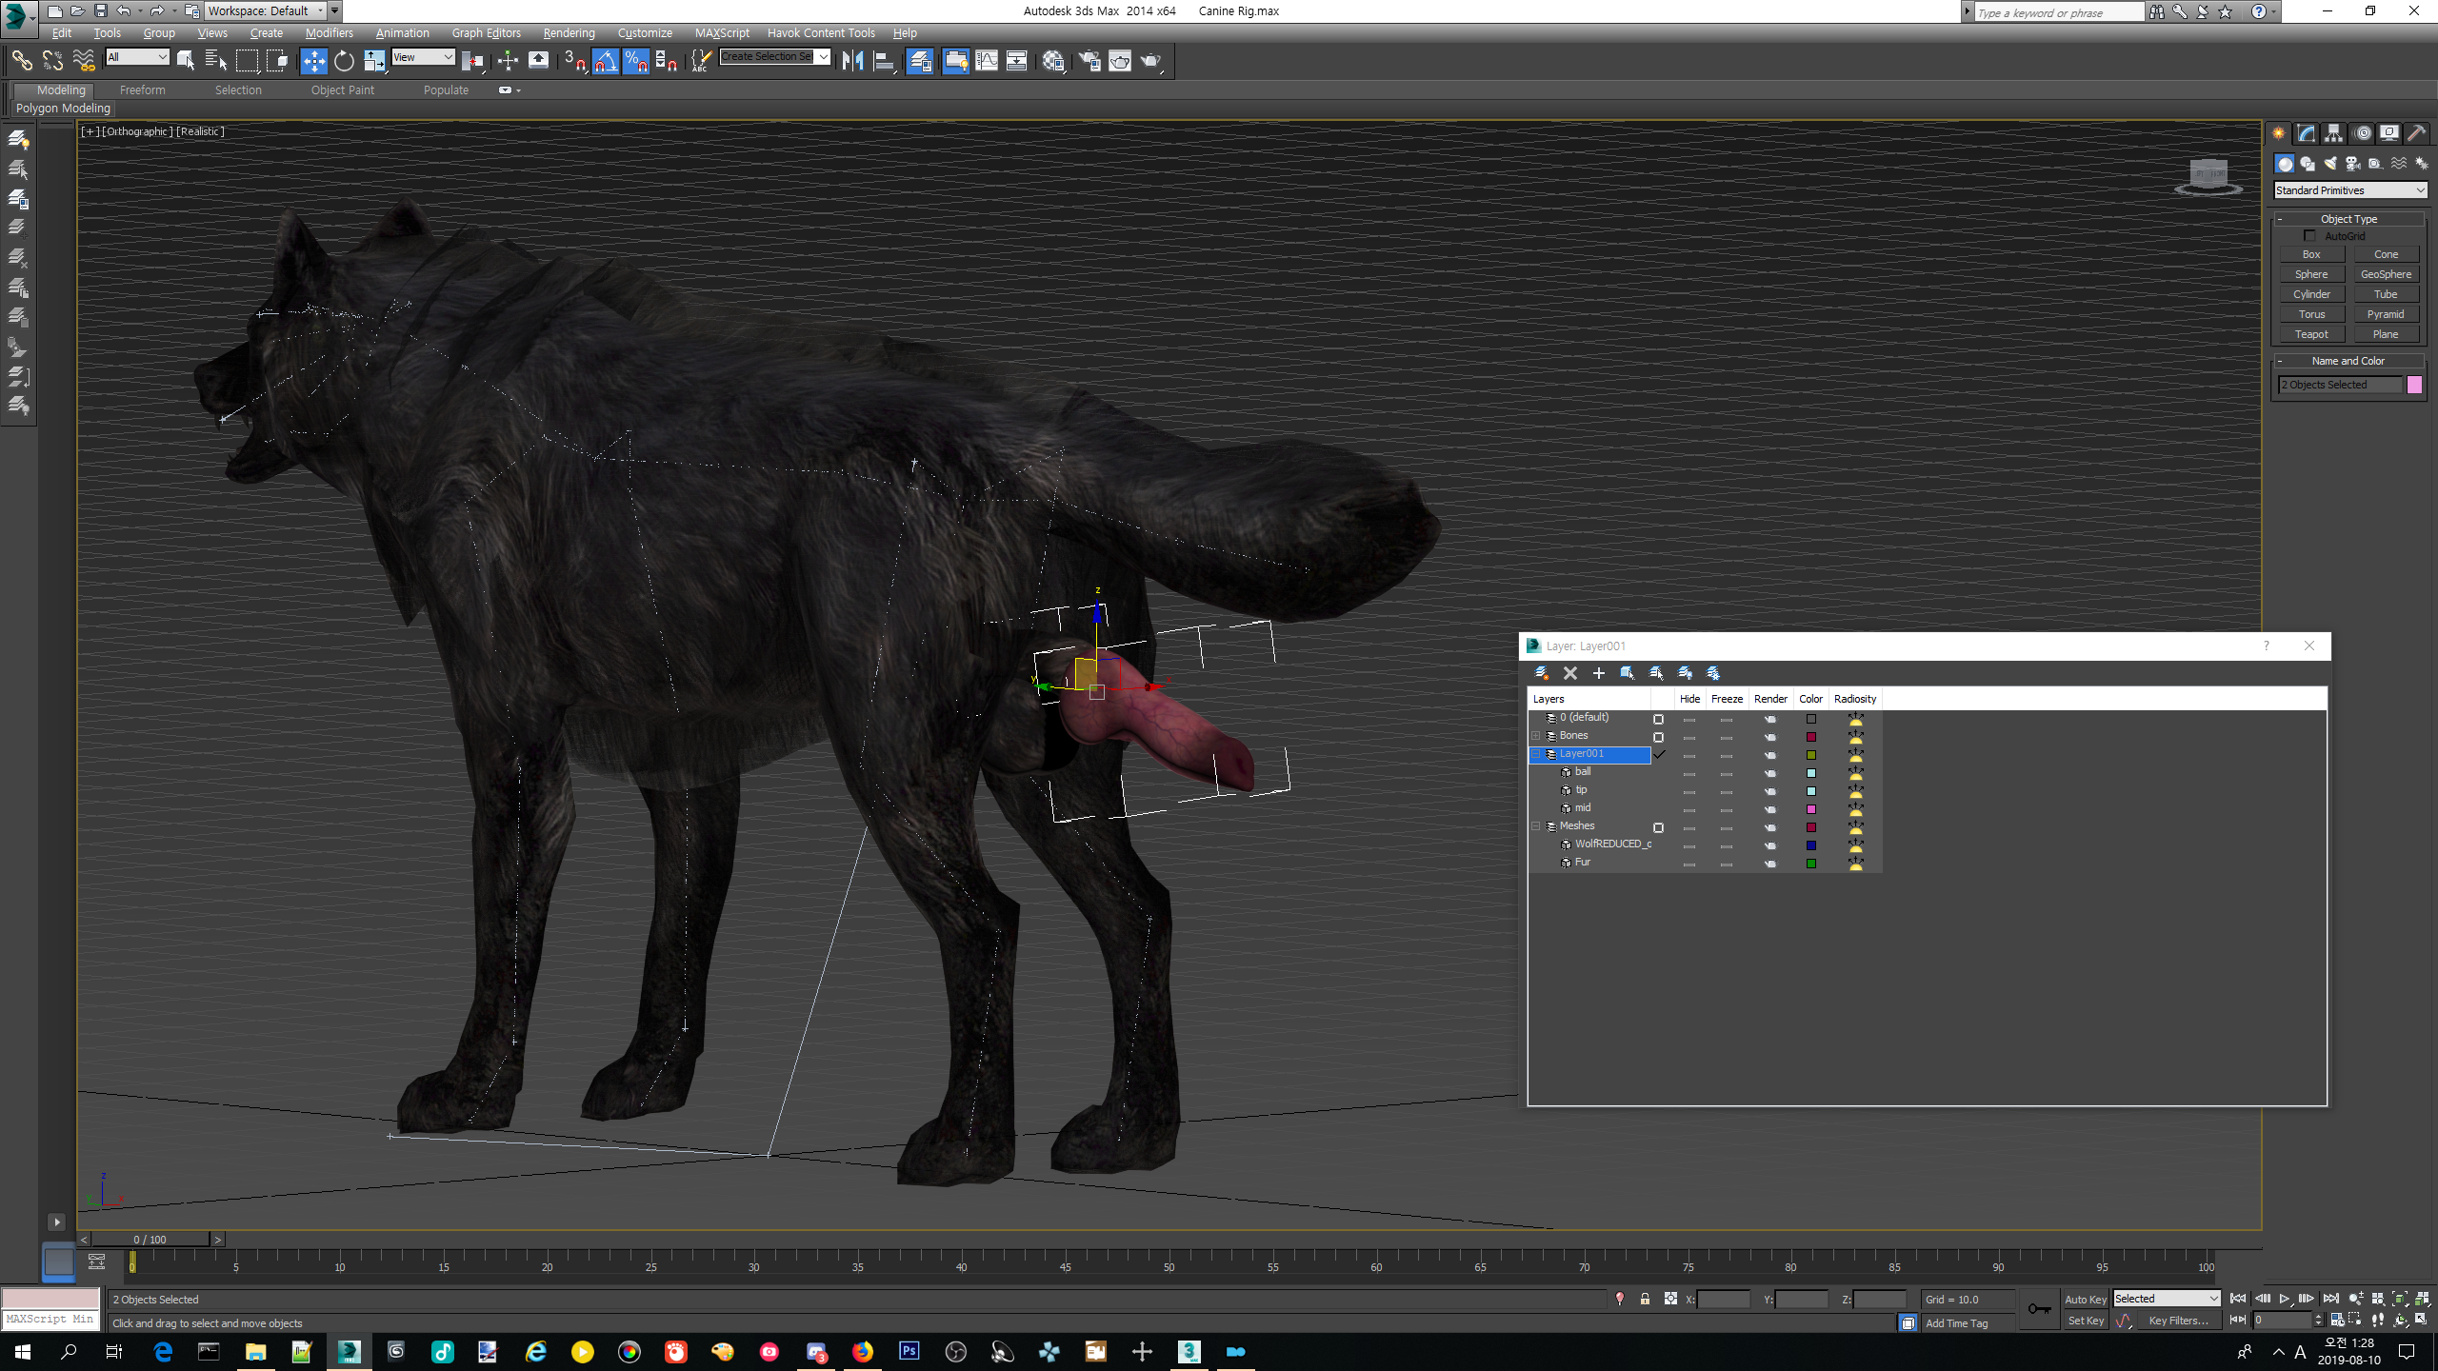
Task: Enable the AutoGrid checkbox
Action: (2309, 236)
